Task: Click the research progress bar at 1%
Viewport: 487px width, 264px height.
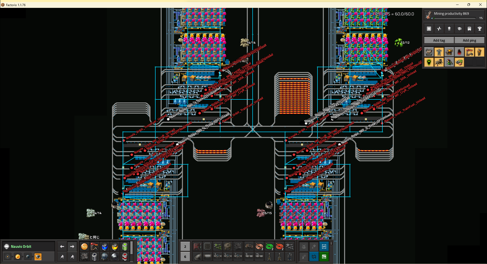Action: point(455,18)
